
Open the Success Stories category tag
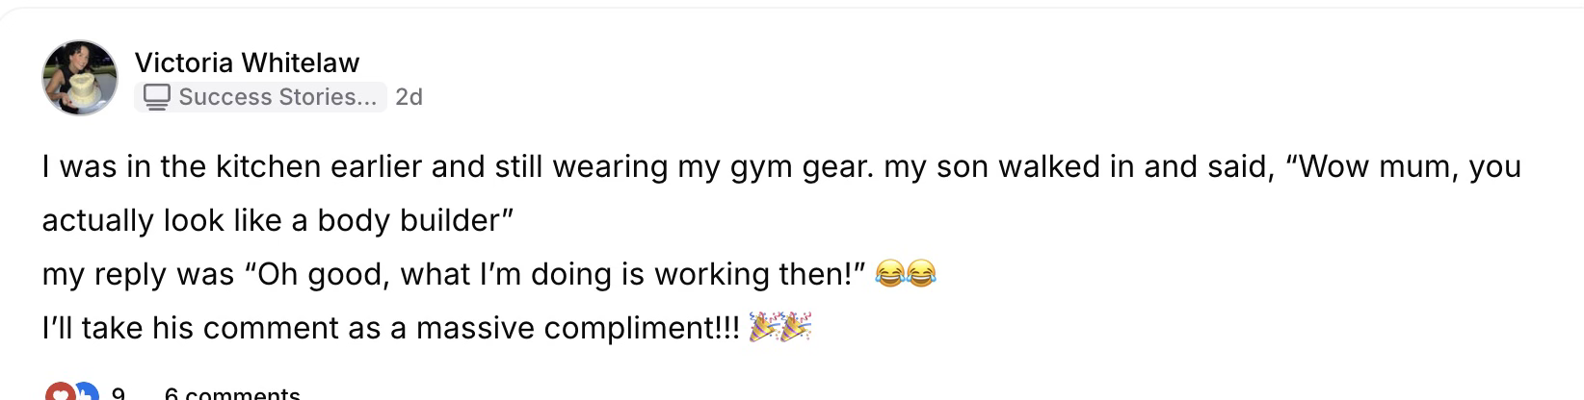277,96
